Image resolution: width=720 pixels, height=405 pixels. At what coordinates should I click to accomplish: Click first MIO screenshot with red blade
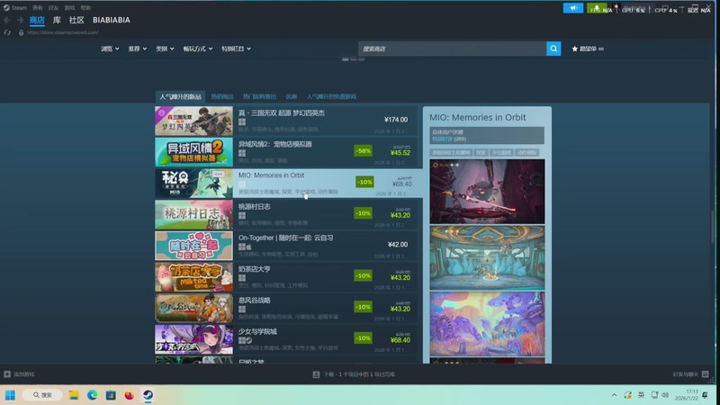tap(487, 192)
